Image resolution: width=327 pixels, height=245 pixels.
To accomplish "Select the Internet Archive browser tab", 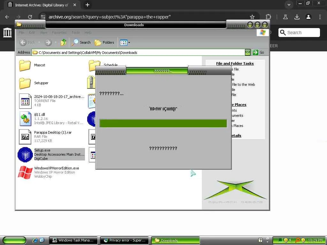I will (x=42, y=5).
